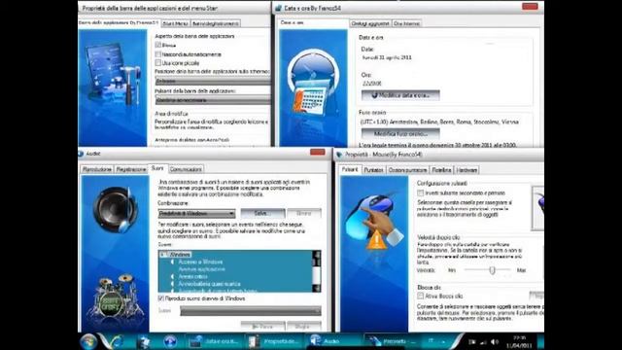The width and height of the screenshot is (622, 350).
Task: Click the Prova sound test button
Action: (x=262, y=327)
